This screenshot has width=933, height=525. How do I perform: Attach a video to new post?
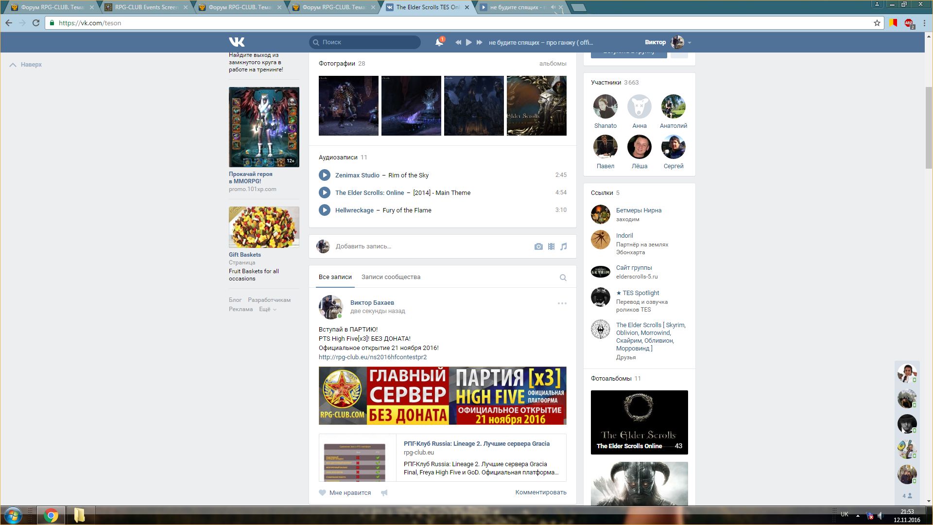tap(551, 246)
